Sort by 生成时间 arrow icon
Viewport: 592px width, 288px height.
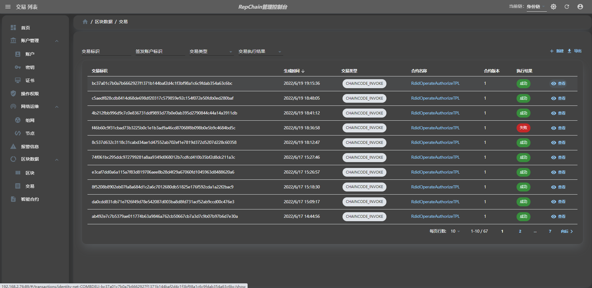(303, 71)
